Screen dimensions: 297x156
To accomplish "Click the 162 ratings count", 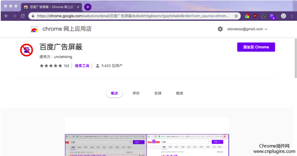I will (66, 66).
